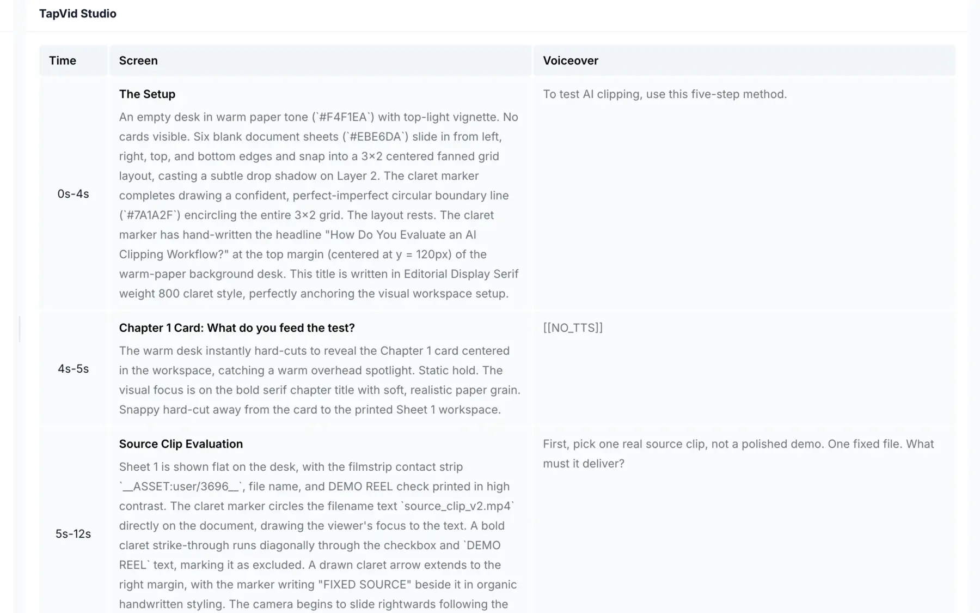This screenshot has height=613, width=980.
Task: Select the Time column header
Action: coord(63,60)
